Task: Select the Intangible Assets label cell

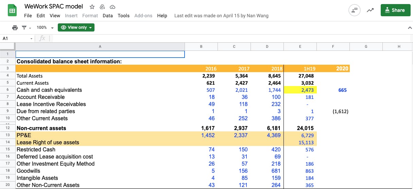Action: click(100, 178)
